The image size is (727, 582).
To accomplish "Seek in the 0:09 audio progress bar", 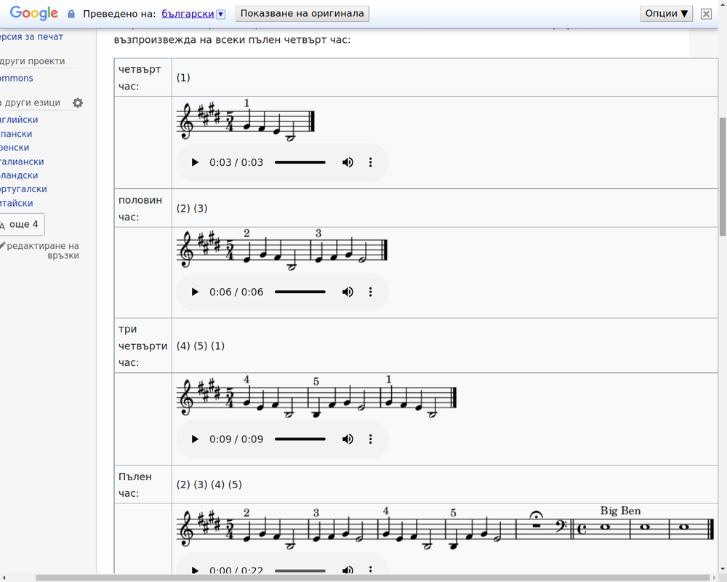I will pos(300,439).
